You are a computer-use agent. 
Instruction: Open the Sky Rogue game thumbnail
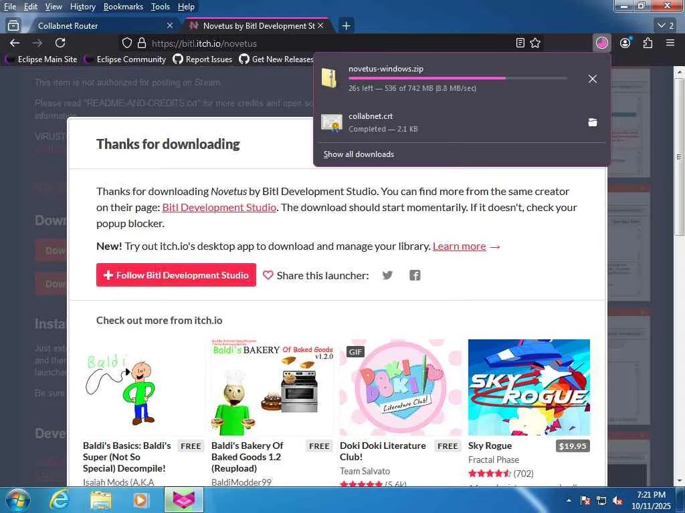tap(529, 387)
